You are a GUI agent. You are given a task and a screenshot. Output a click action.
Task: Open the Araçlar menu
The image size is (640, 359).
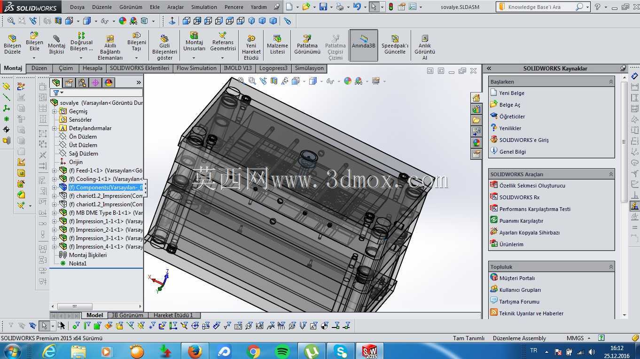(176, 7)
